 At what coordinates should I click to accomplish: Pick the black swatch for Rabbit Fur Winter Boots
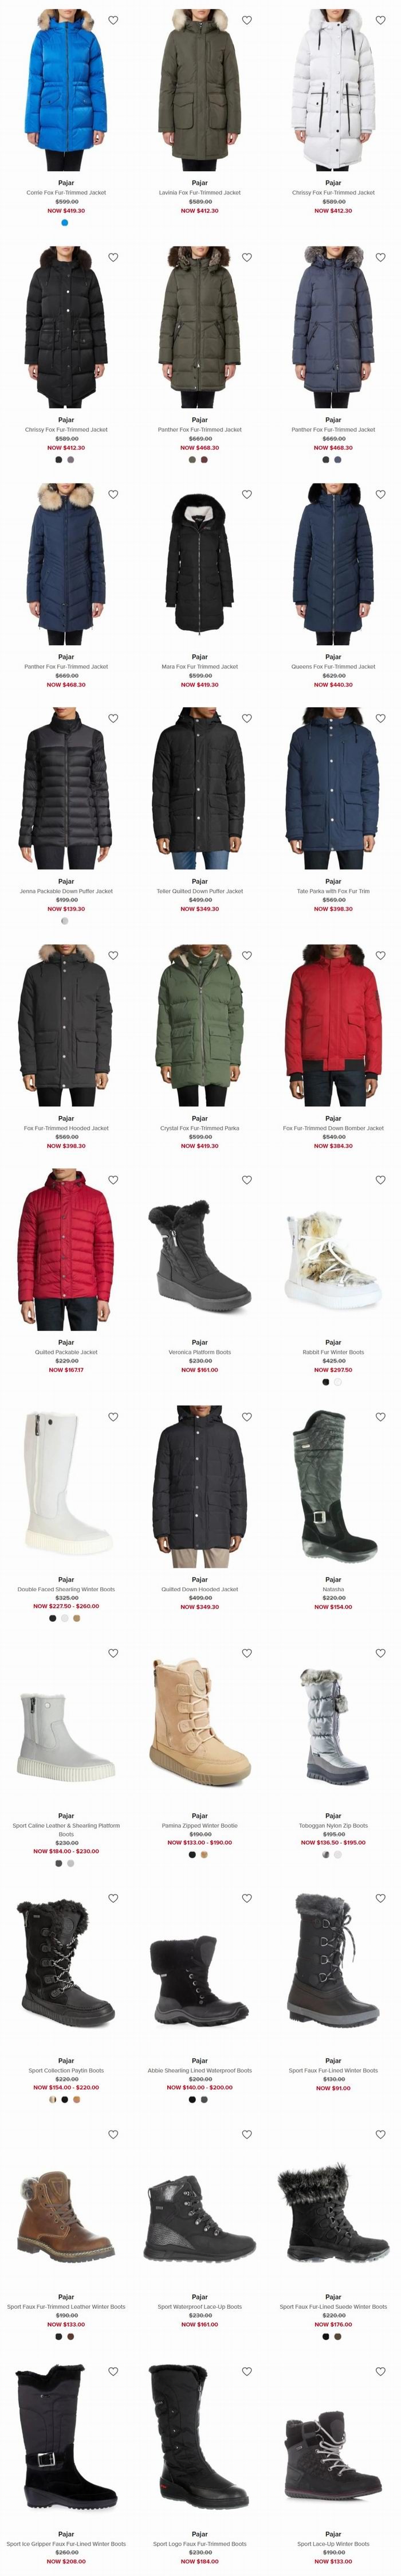326,1382
